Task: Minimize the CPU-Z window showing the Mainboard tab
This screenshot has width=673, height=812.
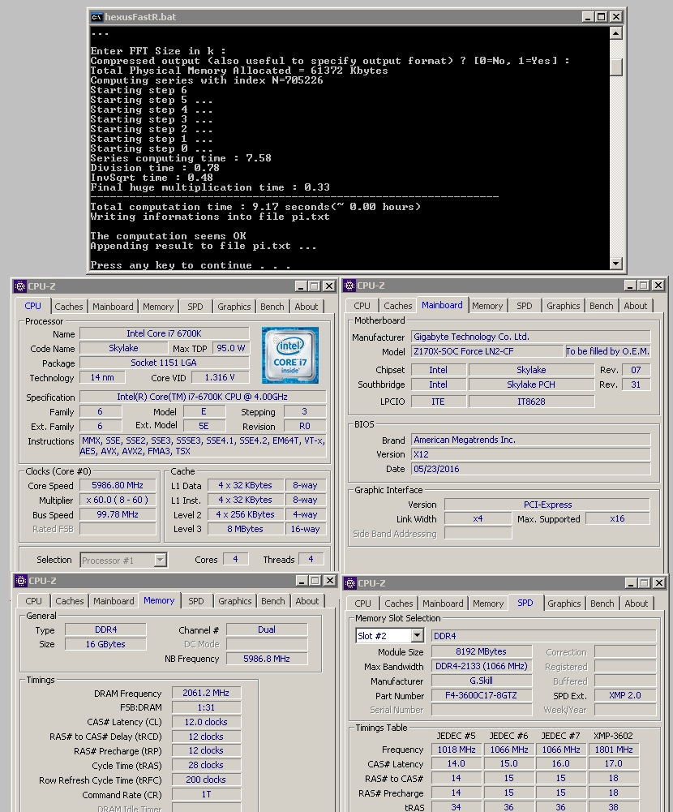Action: (630, 286)
